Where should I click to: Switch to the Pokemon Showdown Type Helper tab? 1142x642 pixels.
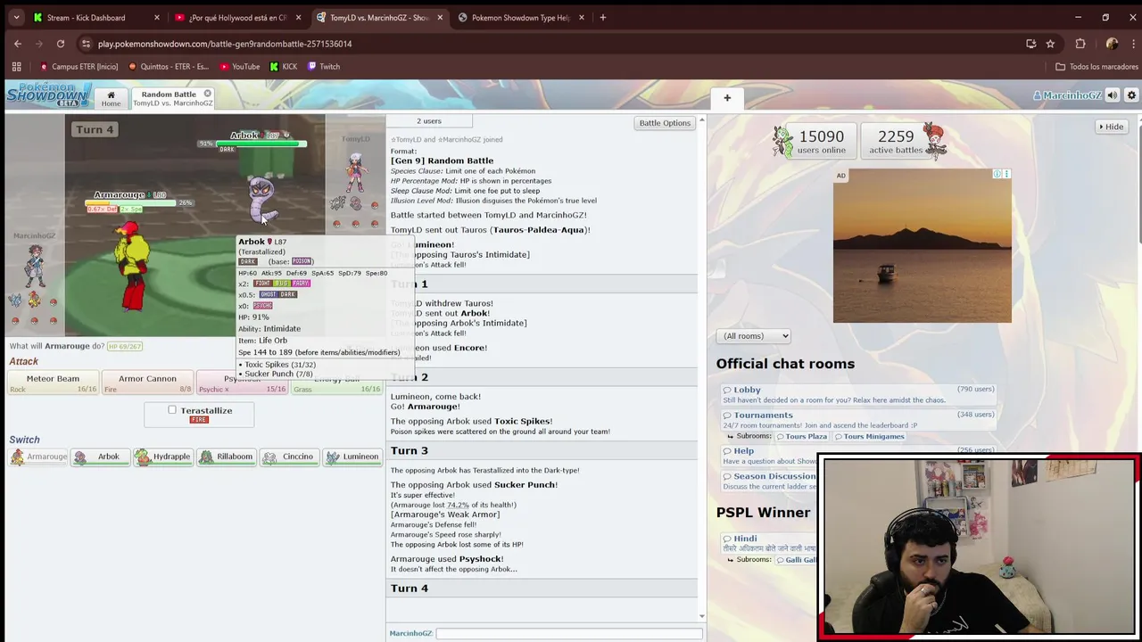click(x=520, y=17)
